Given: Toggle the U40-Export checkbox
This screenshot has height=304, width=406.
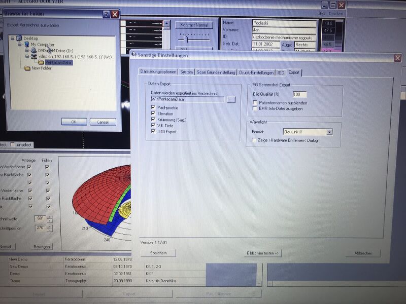Looking at the screenshot, I should click(x=153, y=132).
